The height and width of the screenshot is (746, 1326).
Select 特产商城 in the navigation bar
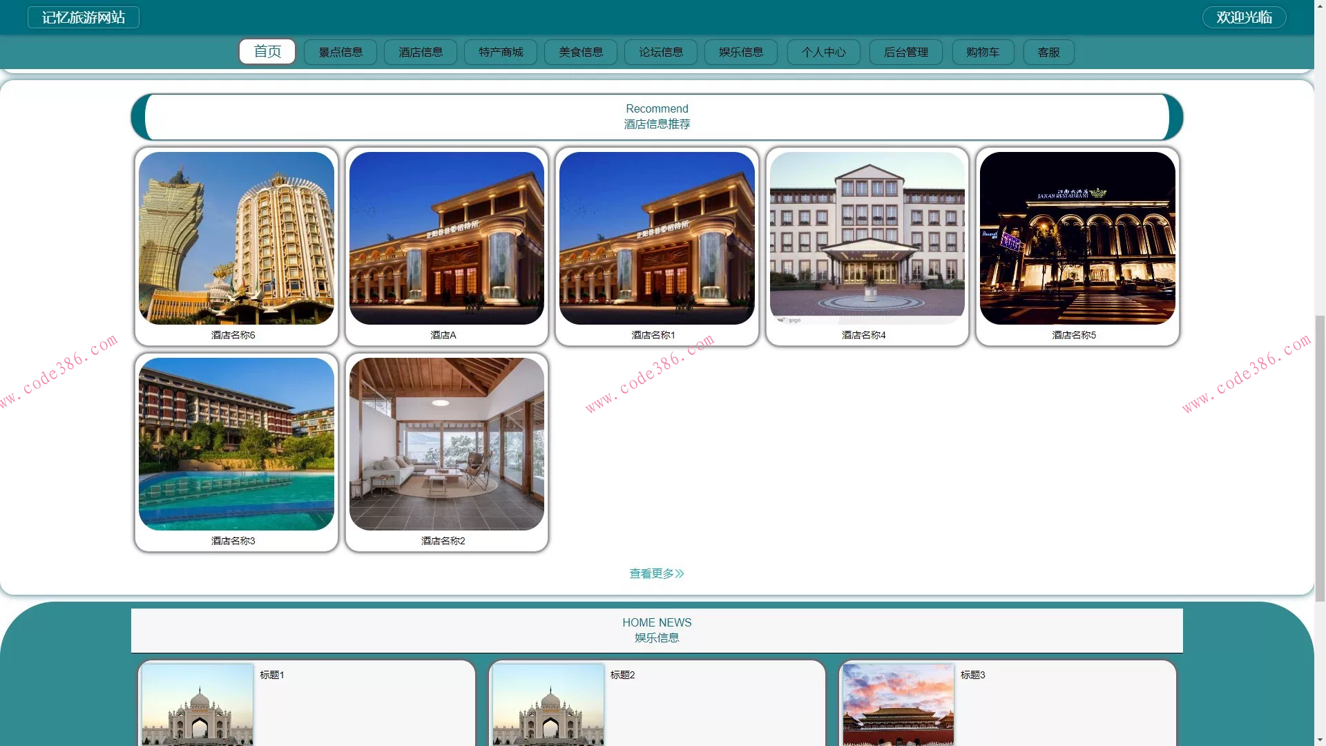click(501, 52)
